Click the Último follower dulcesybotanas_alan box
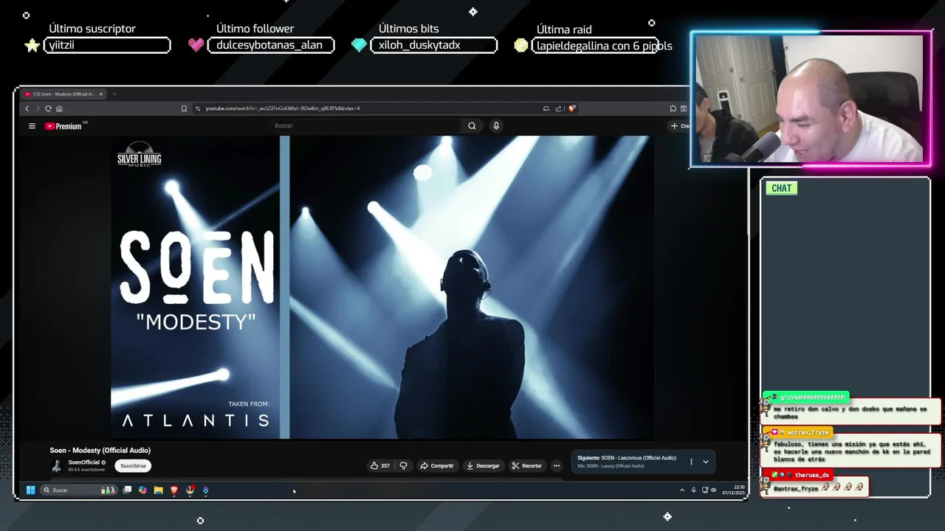Viewport: 945px width, 531px height. pos(270,45)
